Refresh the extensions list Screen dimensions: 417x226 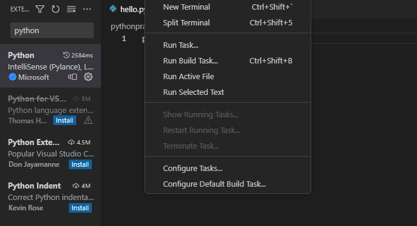pyautogui.click(x=56, y=9)
